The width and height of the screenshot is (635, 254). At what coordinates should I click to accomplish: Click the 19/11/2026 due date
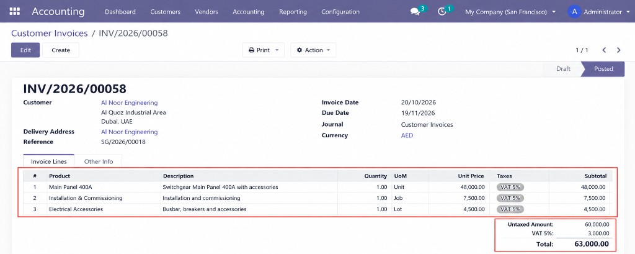pos(417,113)
